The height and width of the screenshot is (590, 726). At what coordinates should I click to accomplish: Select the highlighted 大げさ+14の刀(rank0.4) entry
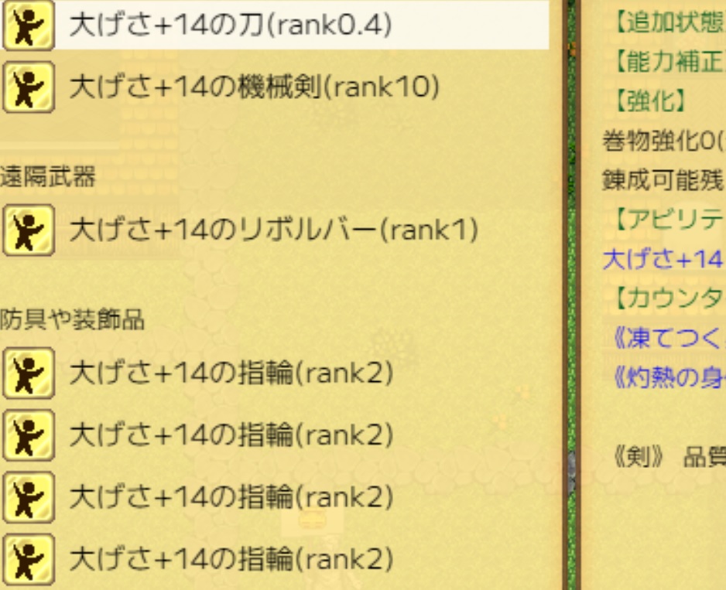click(x=230, y=26)
